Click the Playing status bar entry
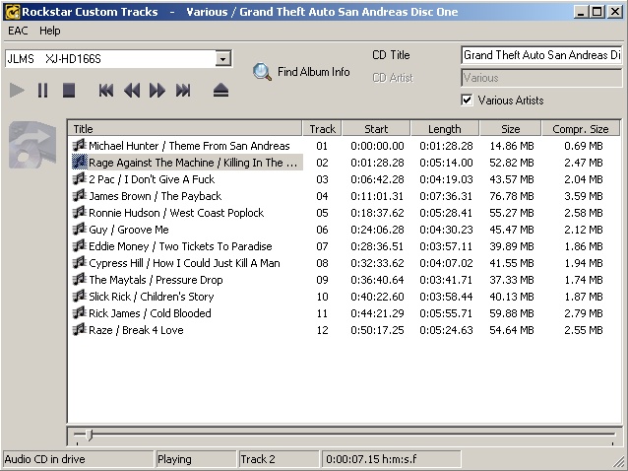The image size is (628, 471). pos(195,459)
